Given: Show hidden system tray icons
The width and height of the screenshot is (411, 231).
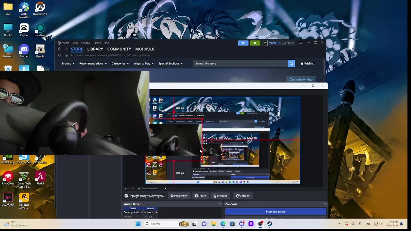Looking at the screenshot, I should 339,224.
